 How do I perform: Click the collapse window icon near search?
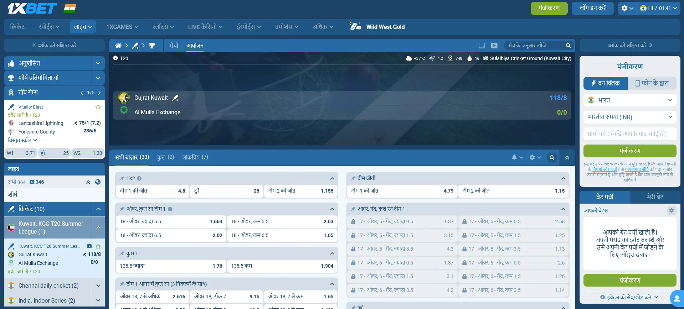[482, 46]
